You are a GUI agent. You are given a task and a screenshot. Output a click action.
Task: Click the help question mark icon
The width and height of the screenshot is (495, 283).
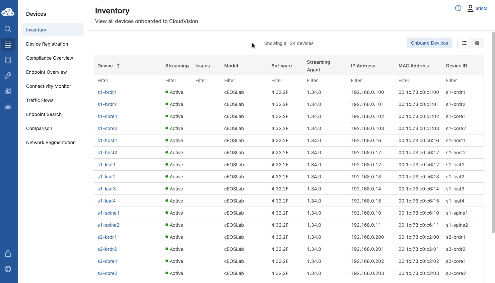[x=458, y=8]
